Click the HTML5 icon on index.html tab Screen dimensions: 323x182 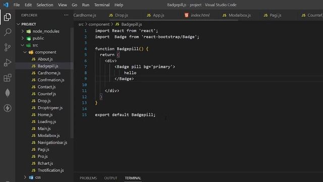tap(186, 15)
